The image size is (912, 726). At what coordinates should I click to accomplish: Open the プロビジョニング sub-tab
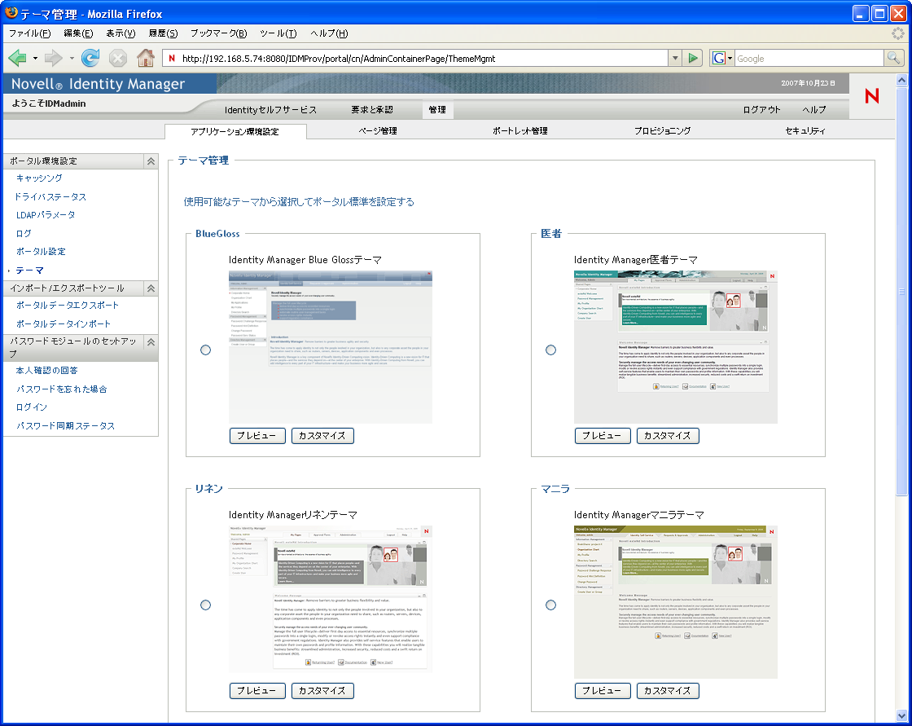[663, 131]
